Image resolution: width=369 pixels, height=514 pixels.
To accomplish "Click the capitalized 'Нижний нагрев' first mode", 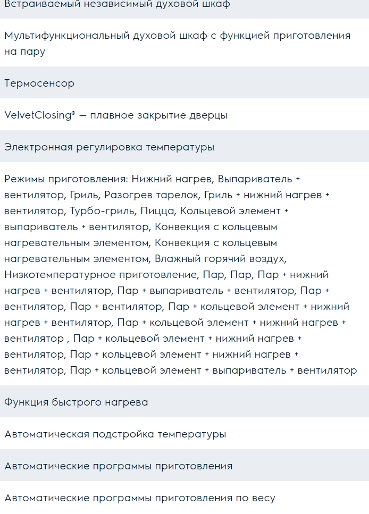I will 172,179.
